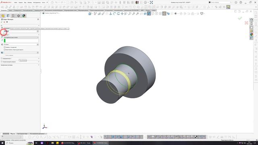Screen dimensions: 258x145
Task: Click highlighted icon at end of second toolbar row
Action: click(228, 7)
